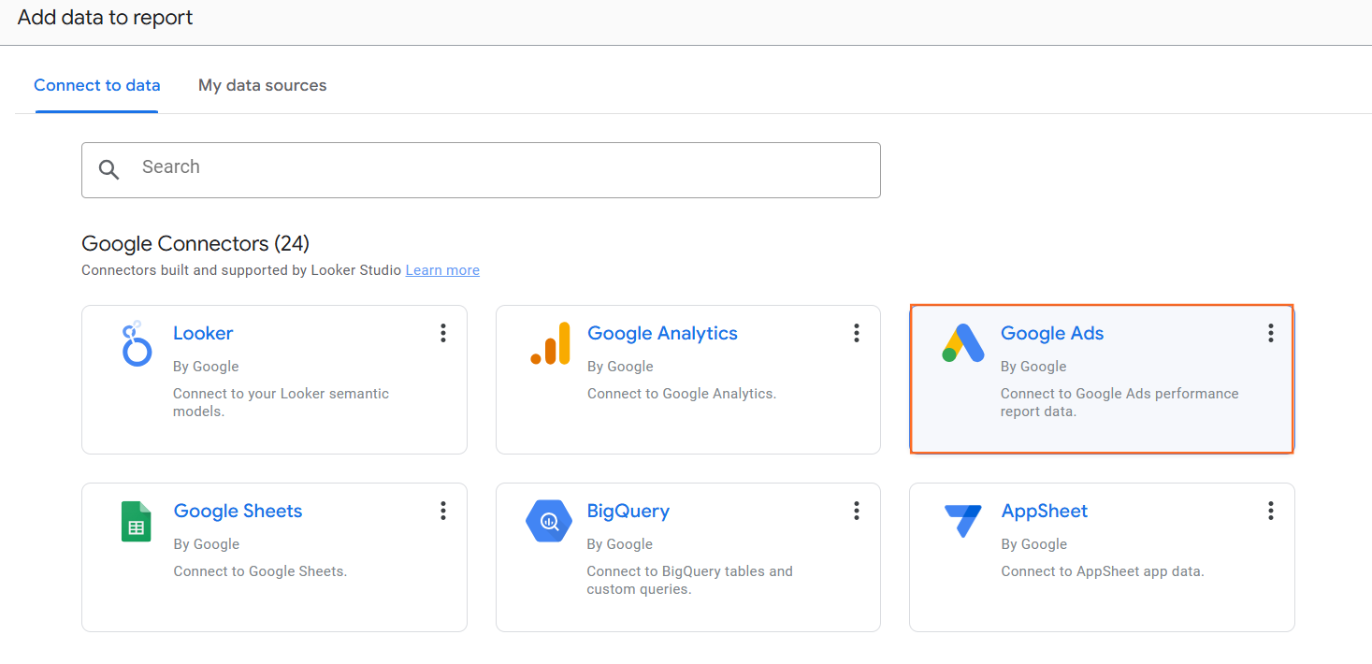
Task: Select the Google Analytics connector title
Action: click(x=662, y=333)
